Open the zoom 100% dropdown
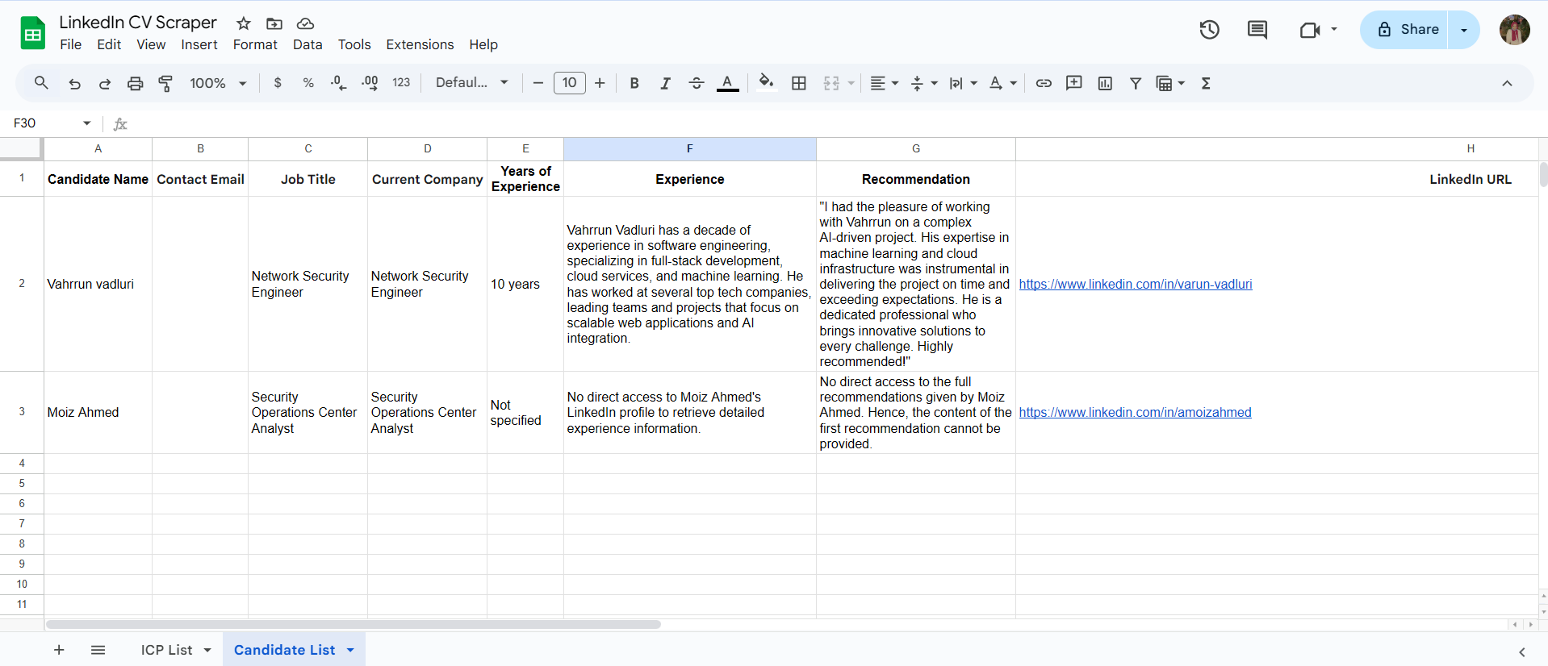This screenshot has height=666, width=1548. click(218, 83)
